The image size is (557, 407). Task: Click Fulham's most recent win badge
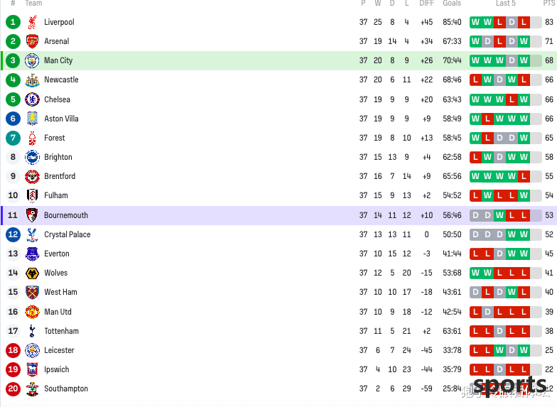(524, 195)
